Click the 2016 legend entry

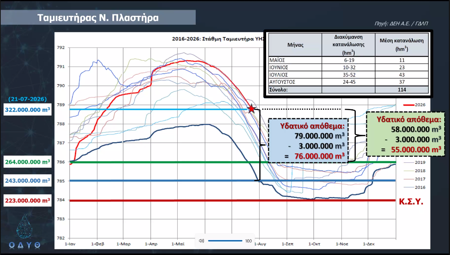click(414, 187)
